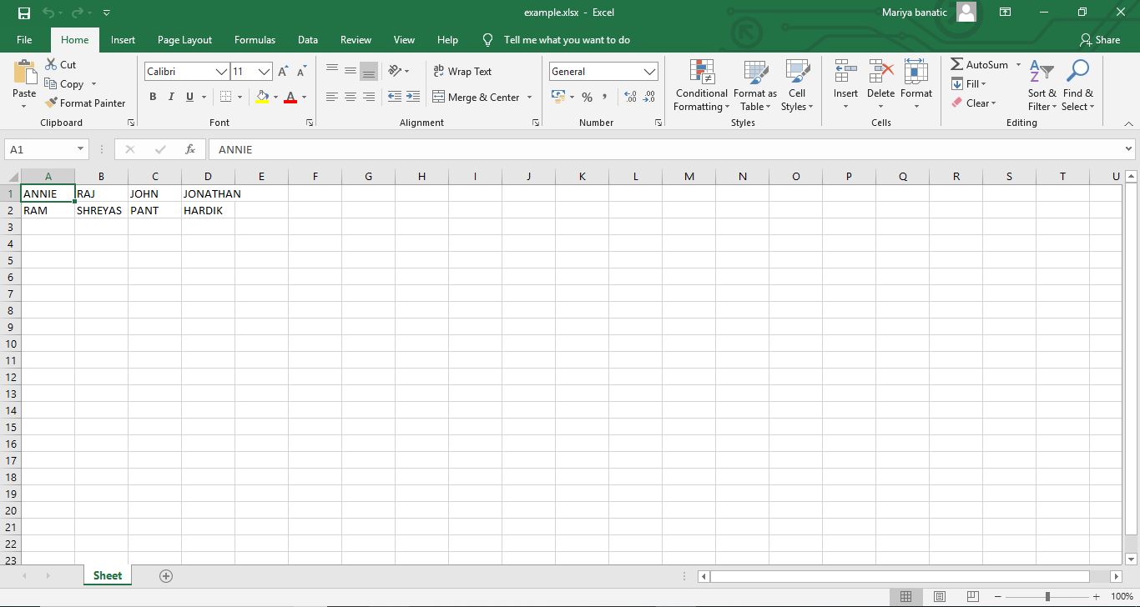Apply Percent Style formatting

[x=587, y=97]
